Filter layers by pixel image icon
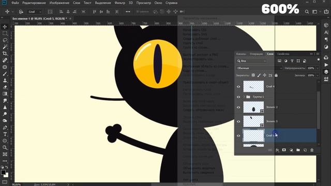Image resolution: width=331 pixels, height=186 pixels. pos(279,61)
